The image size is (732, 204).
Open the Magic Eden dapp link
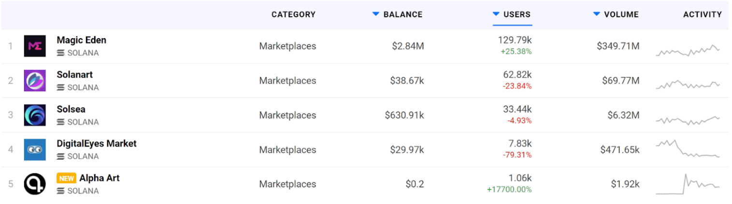tap(81, 40)
